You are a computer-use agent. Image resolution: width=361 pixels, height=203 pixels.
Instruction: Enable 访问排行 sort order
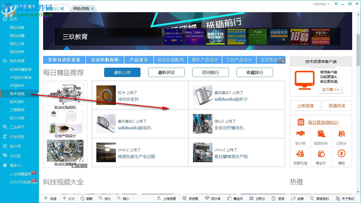[x=211, y=72]
